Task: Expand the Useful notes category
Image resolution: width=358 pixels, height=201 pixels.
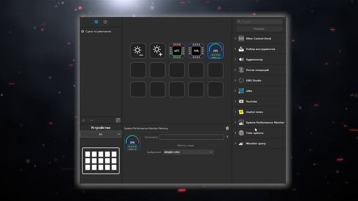Action: pos(235,112)
